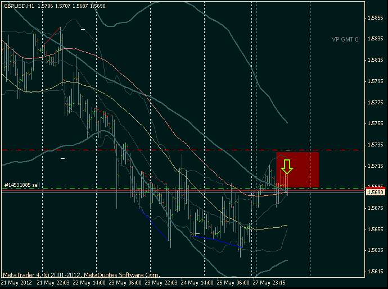Select the green down arrow chart object
Image resolution: width=388 pixels, height=289 pixels.
tap(287, 167)
